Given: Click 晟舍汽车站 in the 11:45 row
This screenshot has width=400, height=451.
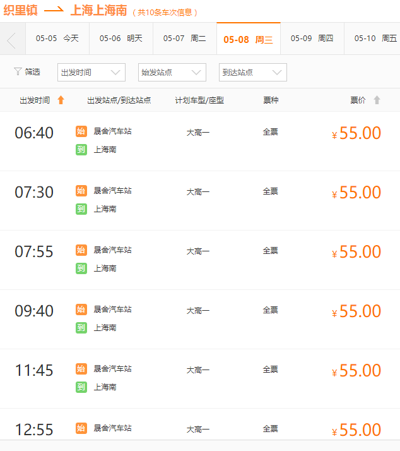Looking at the screenshot, I should (x=113, y=369).
